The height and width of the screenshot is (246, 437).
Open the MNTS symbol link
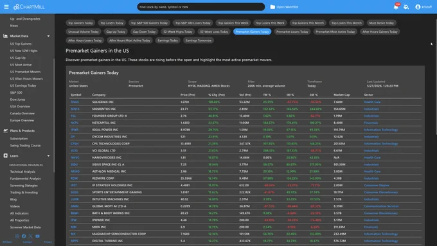[75, 109]
